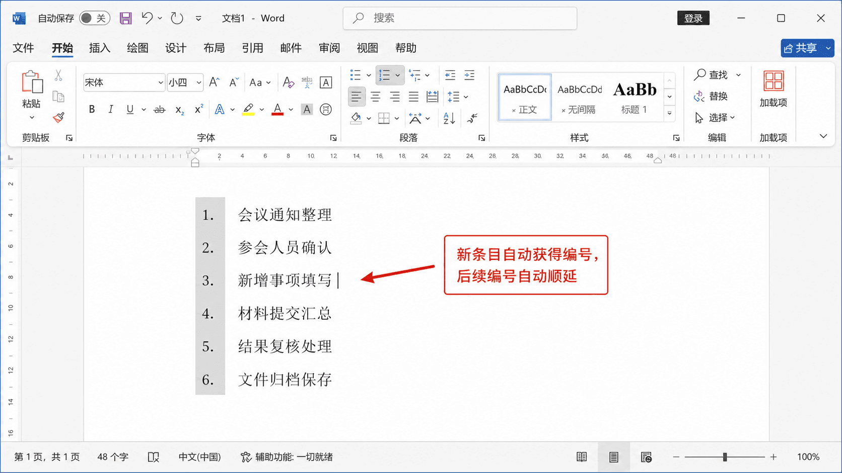Open the add-ins (加载项) icon
Screen dimensions: 842x473
tap(774, 81)
